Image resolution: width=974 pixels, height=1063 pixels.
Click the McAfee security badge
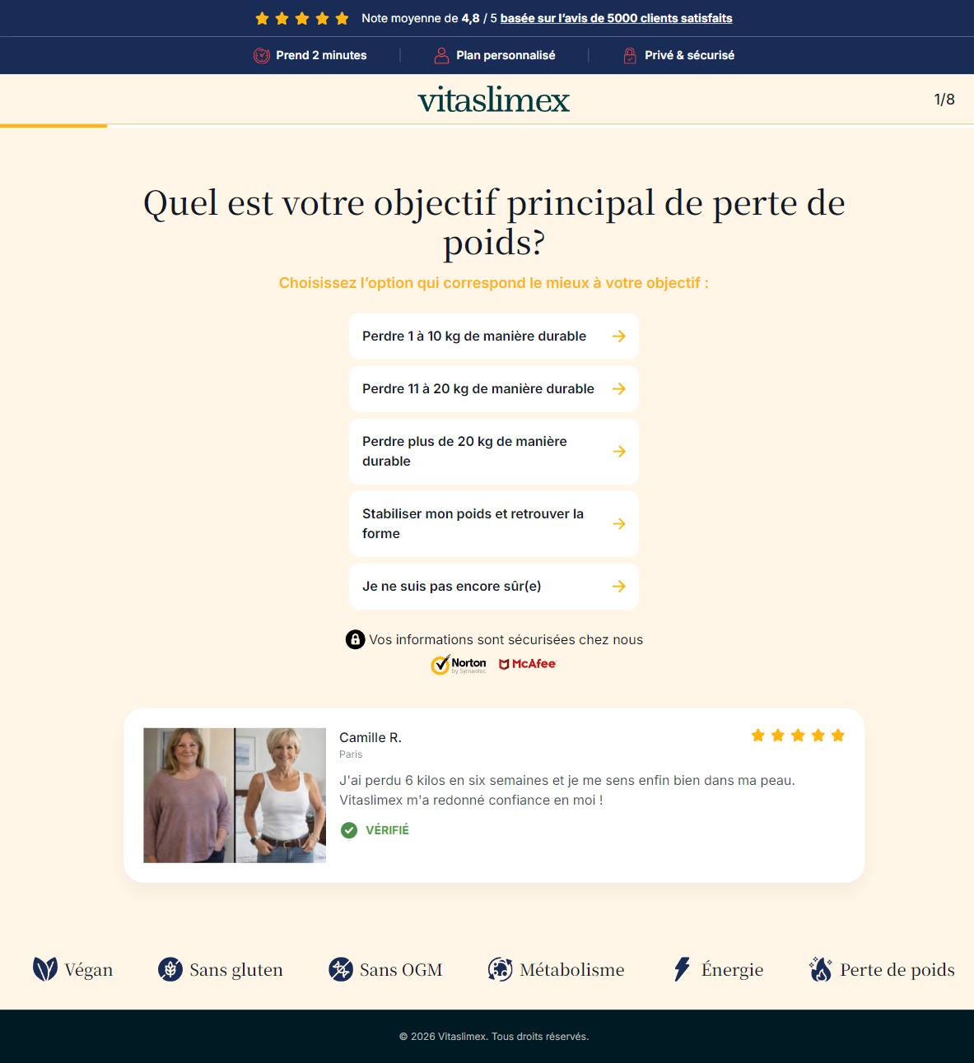tap(528, 664)
